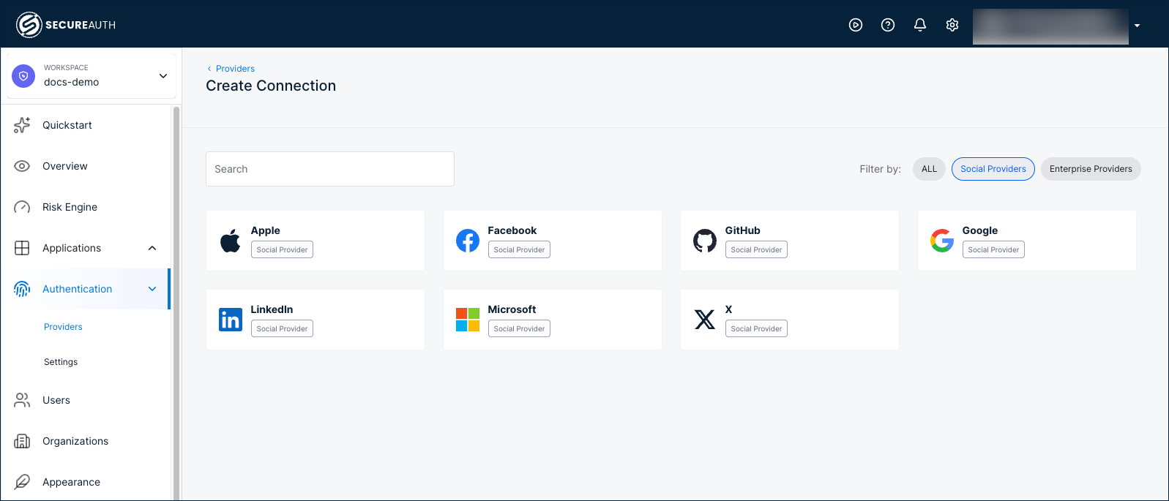Open the settings gear icon
The width and height of the screenshot is (1169, 501).
(952, 24)
